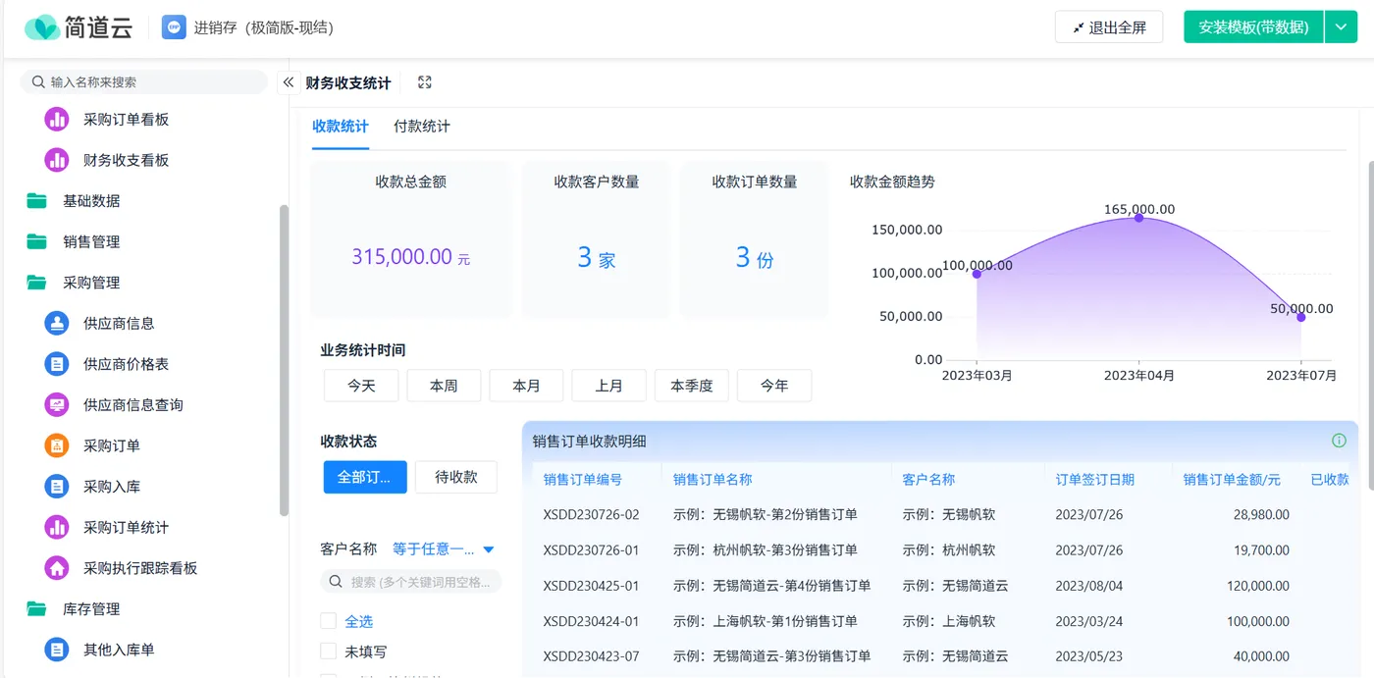
Task: Click 示例：上海帆软-第1份销售订单 cell
Action: click(x=766, y=621)
